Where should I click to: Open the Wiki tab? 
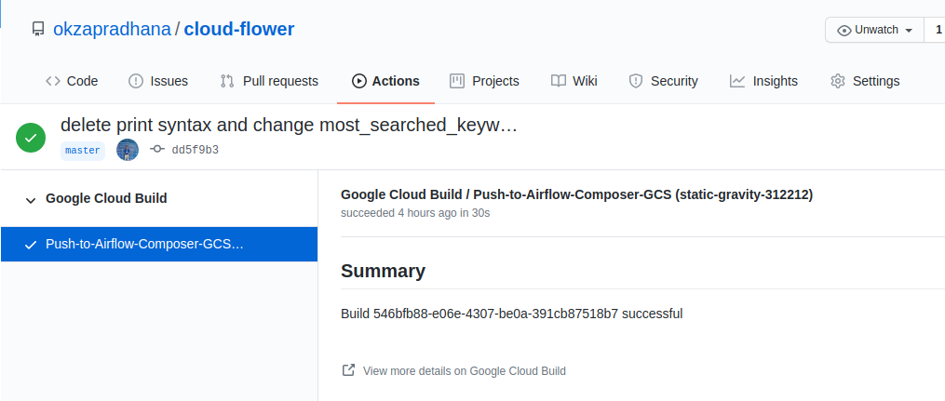click(574, 81)
